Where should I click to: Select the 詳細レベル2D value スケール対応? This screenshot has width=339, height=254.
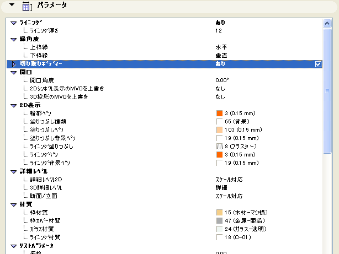229,180
